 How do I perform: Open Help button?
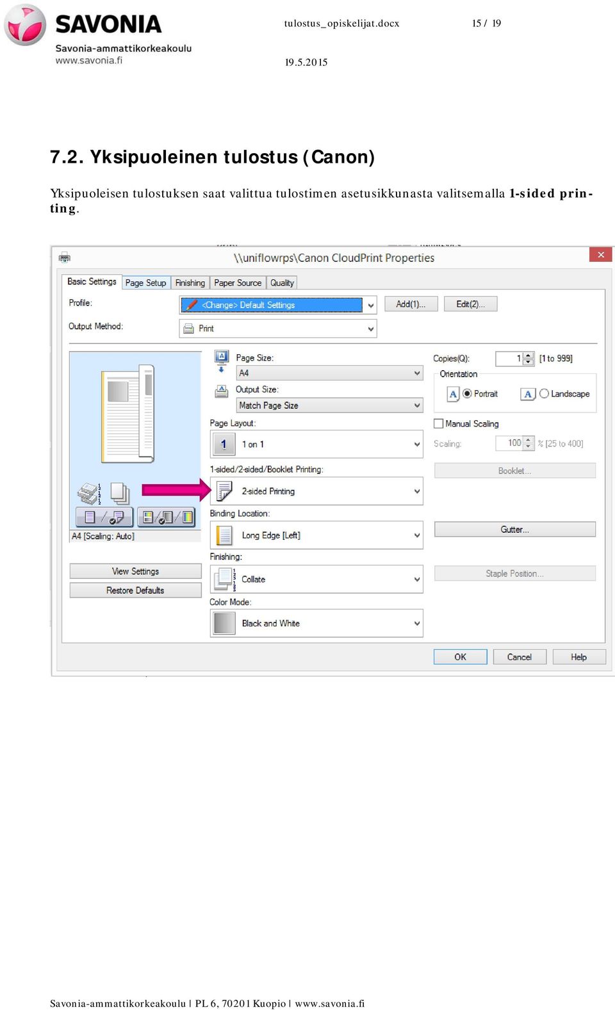579,657
